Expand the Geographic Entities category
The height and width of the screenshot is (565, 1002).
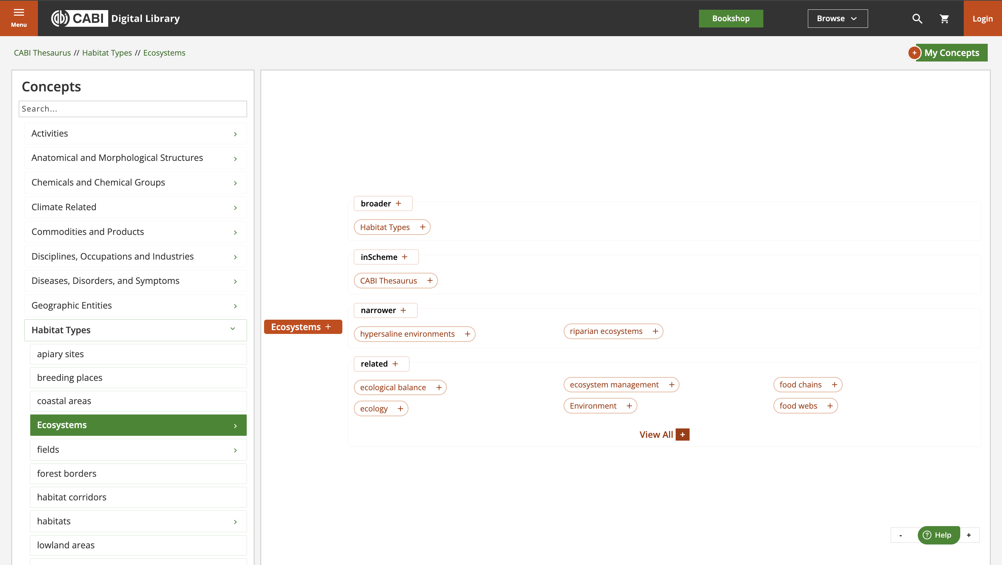click(x=235, y=306)
